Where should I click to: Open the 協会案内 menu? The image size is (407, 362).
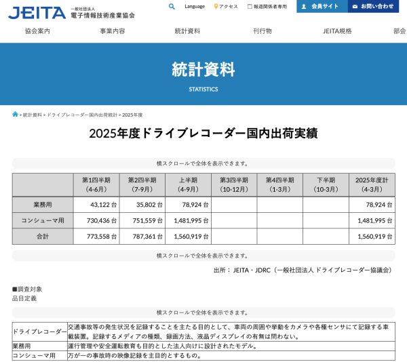pyautogui.click(x=37, y=31)
